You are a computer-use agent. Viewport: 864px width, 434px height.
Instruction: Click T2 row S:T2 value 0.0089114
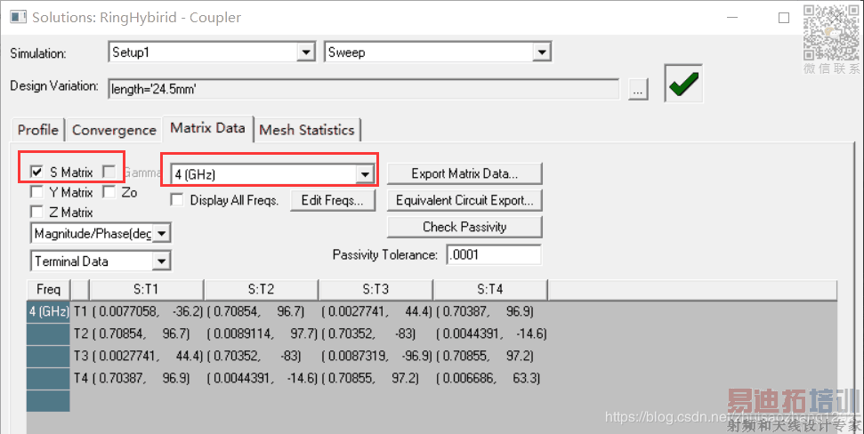(x=243, y=334)
